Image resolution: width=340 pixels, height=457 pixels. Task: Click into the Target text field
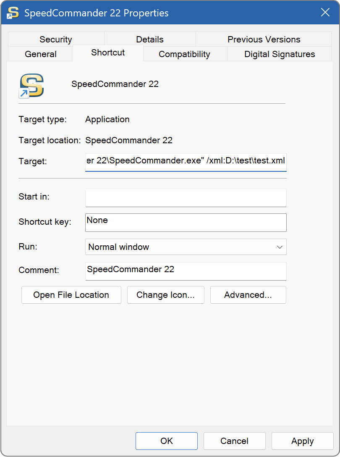(x=186, y=162)
